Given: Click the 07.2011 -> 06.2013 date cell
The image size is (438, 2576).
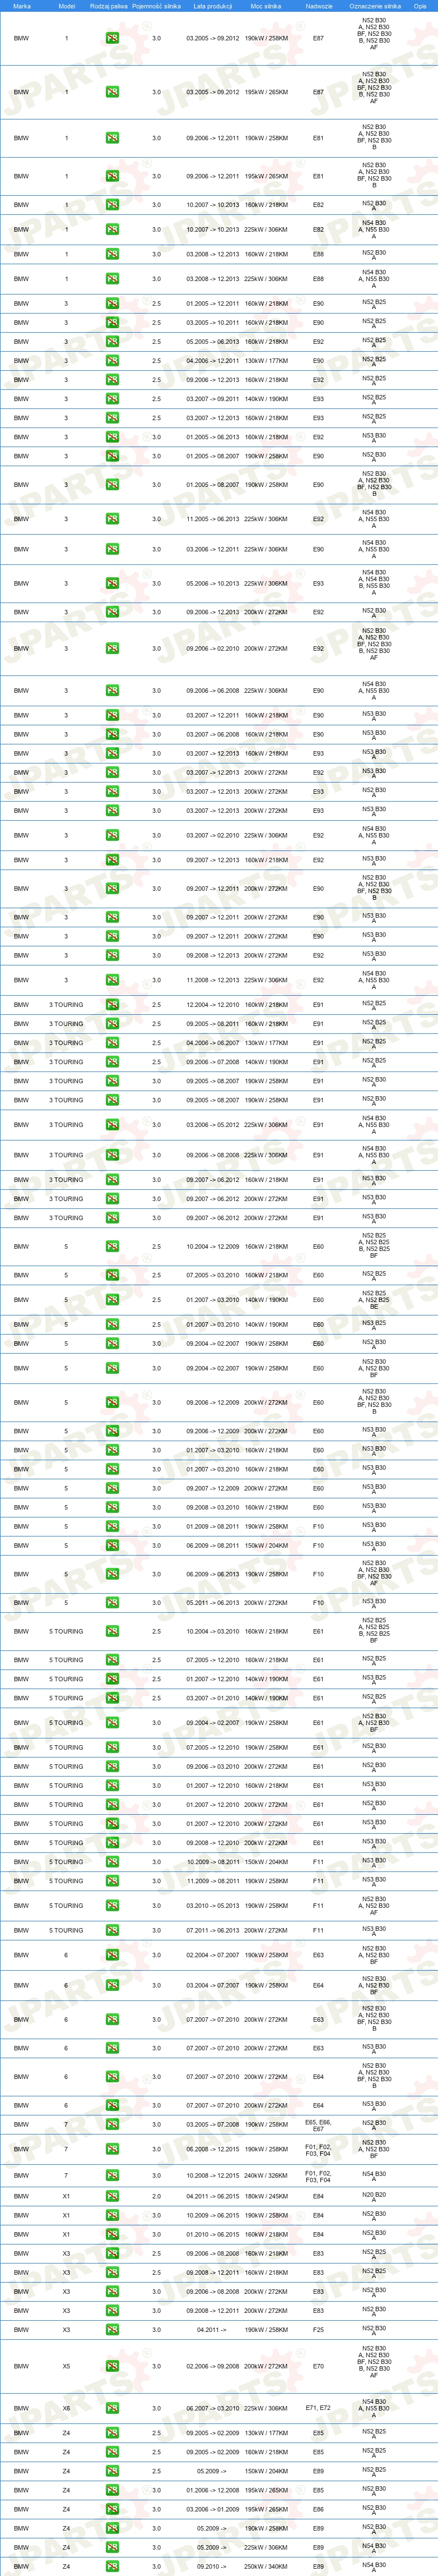Looking at the screenshot, I should click(x=212, y=1930).
